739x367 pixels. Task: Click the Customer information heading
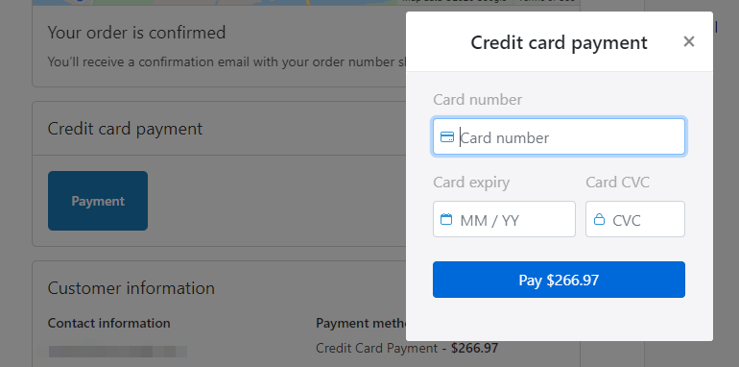[x=131, y=288]
